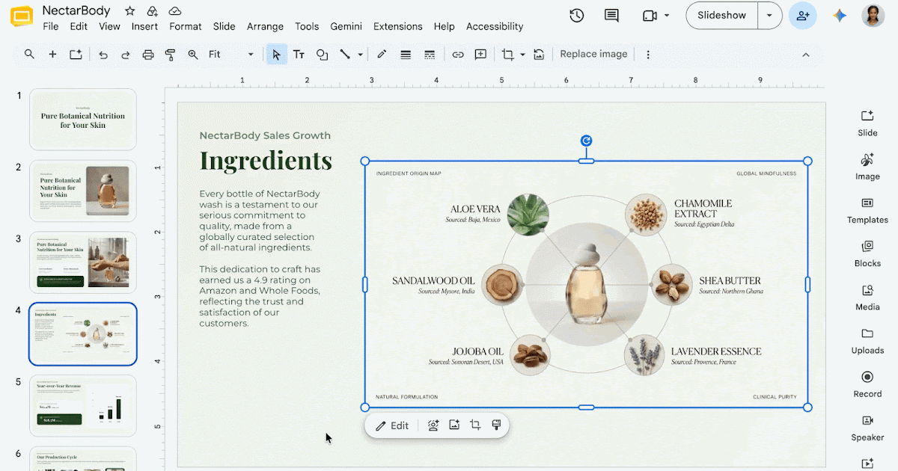Insert a text box
This screenshot has height=471, width=898.
pos(299,55)
